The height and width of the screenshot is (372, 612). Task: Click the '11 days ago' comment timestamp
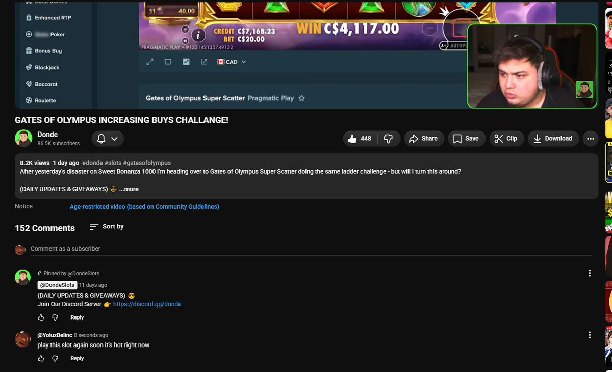93,285
